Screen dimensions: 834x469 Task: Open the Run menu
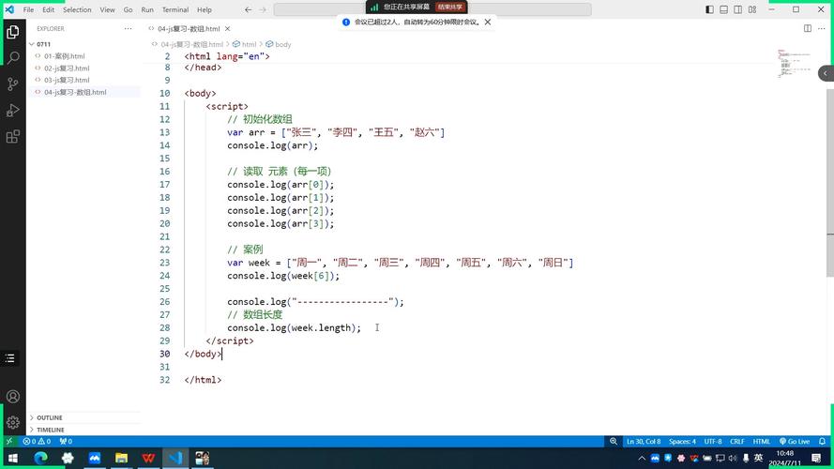coord(147,9)
